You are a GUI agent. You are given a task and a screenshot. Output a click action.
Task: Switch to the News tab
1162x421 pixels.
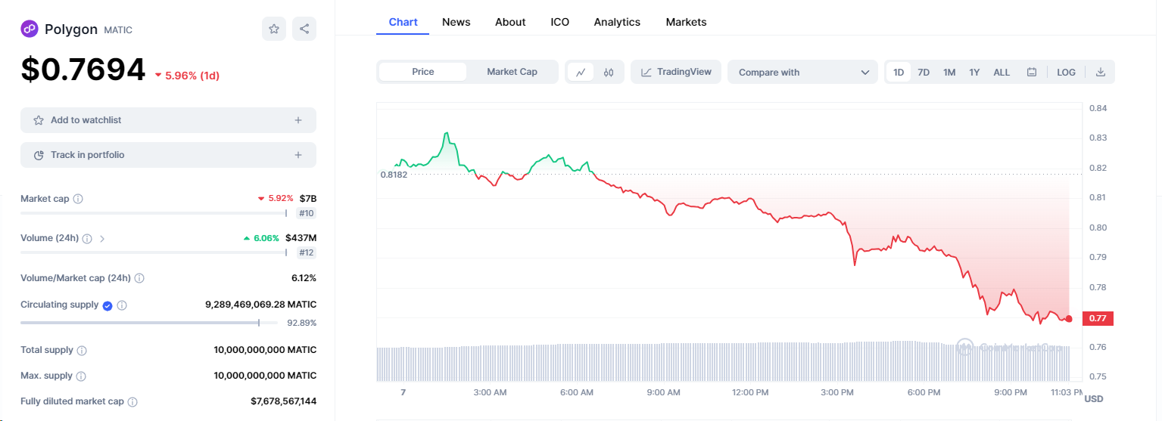[x=456, y=22]
